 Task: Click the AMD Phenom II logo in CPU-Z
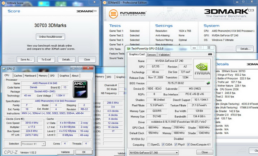tap(80, 89)
